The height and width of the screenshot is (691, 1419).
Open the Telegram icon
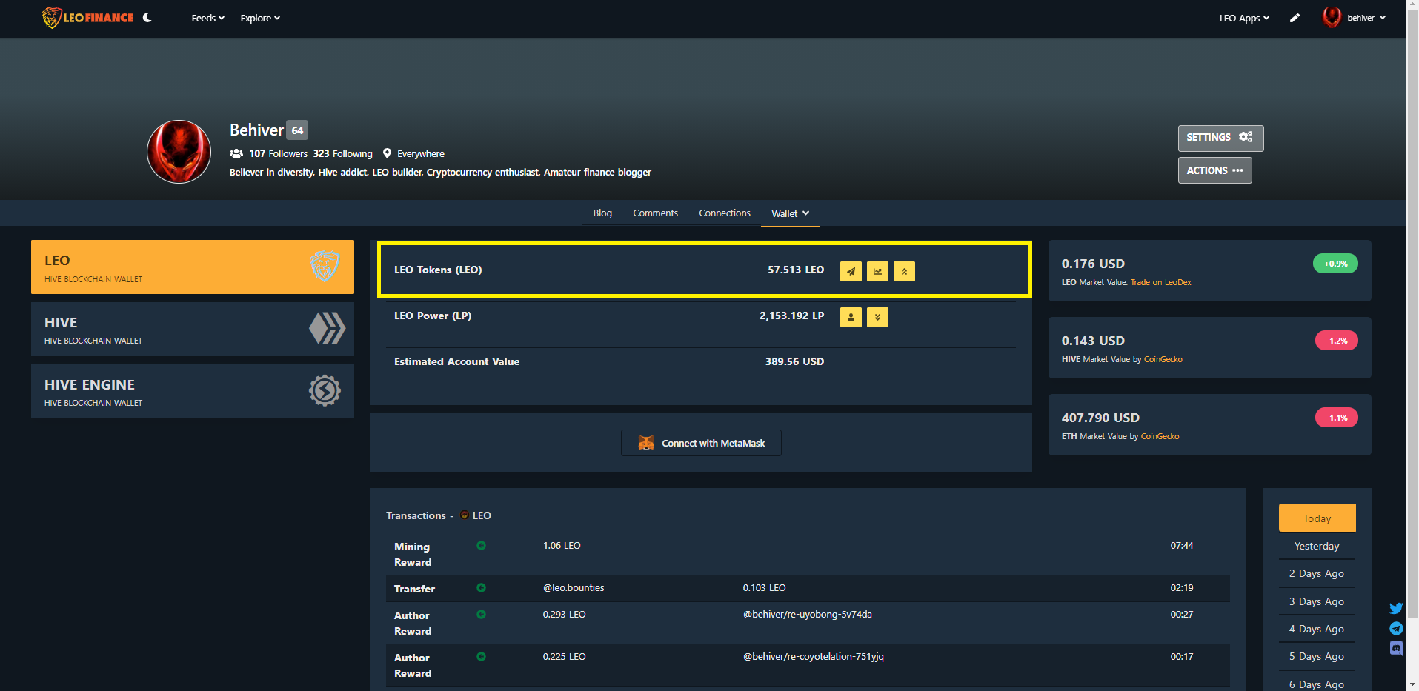pyautogui.click(x=1396, y=628)
